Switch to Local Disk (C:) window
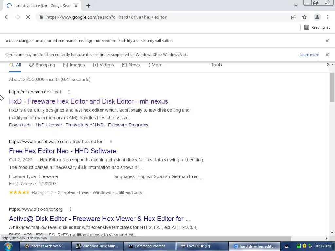This screenshot has height=251, width=335. [202, 246]
